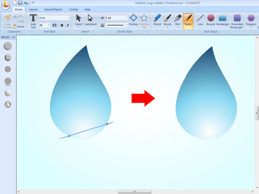Add a Round shape

[x=210, y=20]
